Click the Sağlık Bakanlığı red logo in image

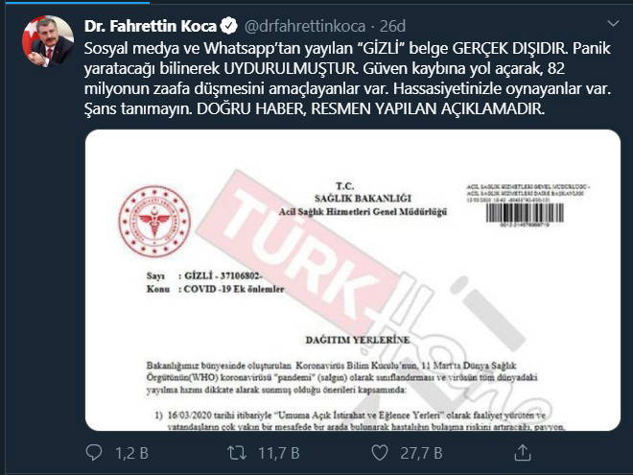coord(154,222)
